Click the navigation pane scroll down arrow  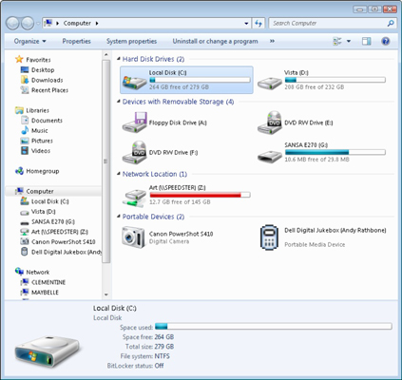point(106,294)
